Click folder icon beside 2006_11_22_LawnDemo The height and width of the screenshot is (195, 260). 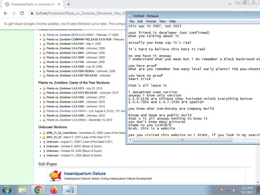[x=44, y=133]
